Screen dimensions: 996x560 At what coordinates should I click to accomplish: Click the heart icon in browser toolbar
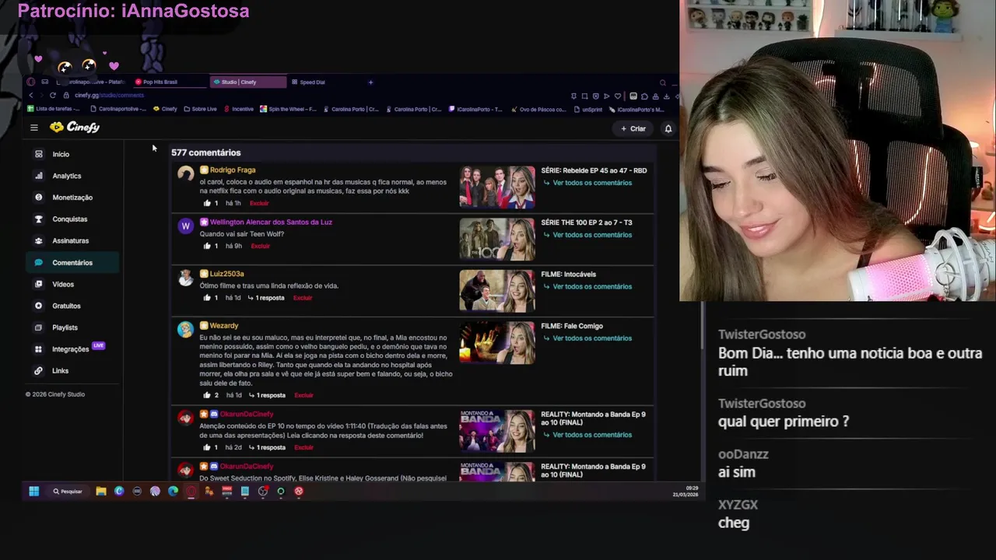pyautogui.click(x=618, y=96)
